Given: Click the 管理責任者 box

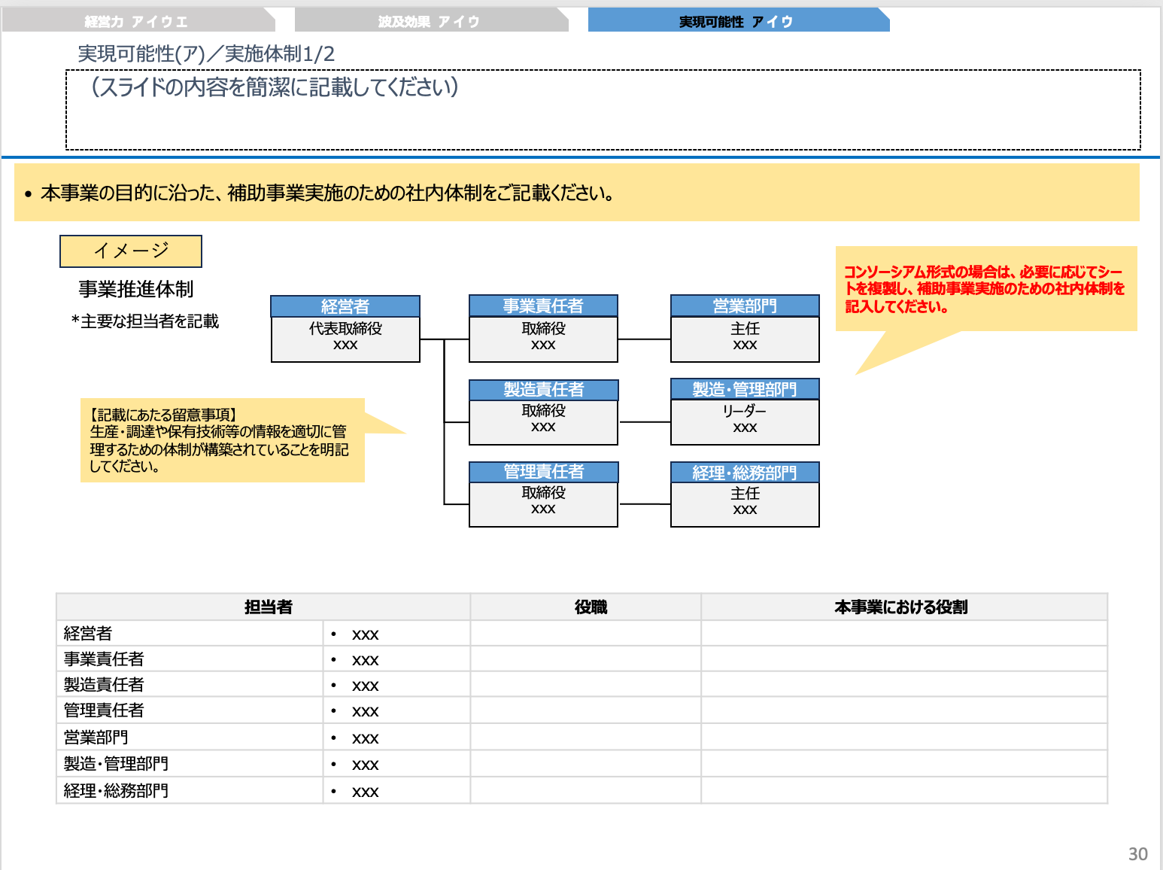Looking at the screenshot, I should coord(543,494).
